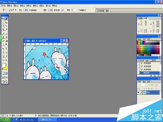Select the Zoom magnifier tool
This screenshot has height=122, width=163.
(x=7, y=60)
